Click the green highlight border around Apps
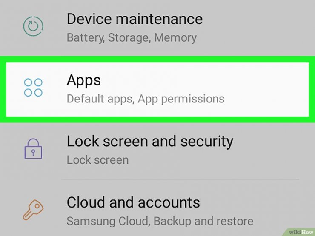 157,59
